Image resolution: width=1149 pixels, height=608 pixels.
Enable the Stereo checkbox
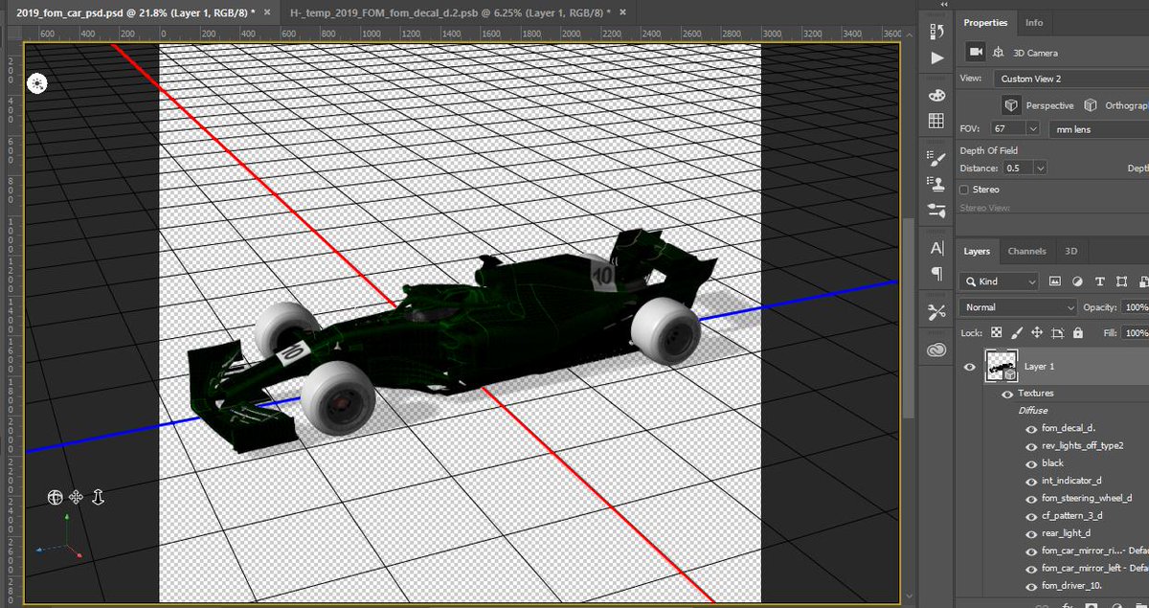pyautogui.click(x=965, y=190)
